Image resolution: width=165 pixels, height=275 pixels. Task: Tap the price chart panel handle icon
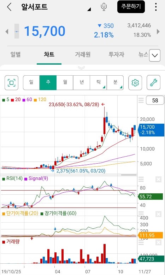pyautogui.click(x=141, y=100)
